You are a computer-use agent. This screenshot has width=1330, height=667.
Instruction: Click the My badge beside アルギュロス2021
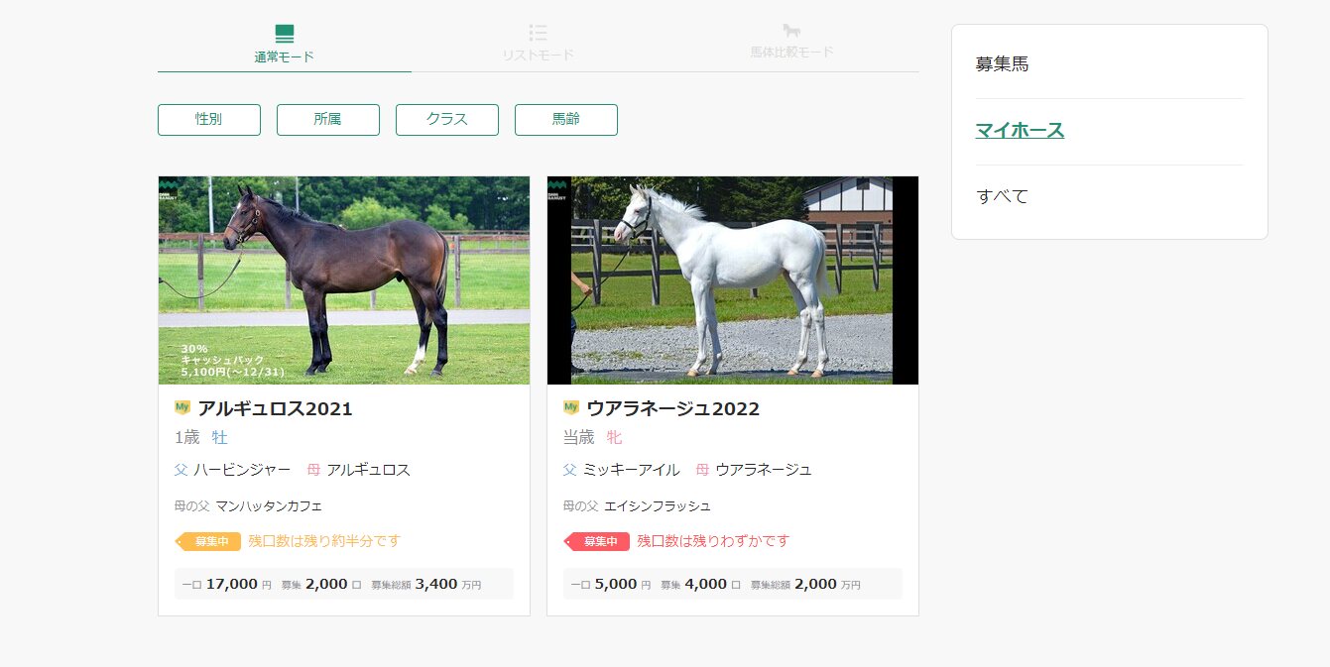coord(182,407)
